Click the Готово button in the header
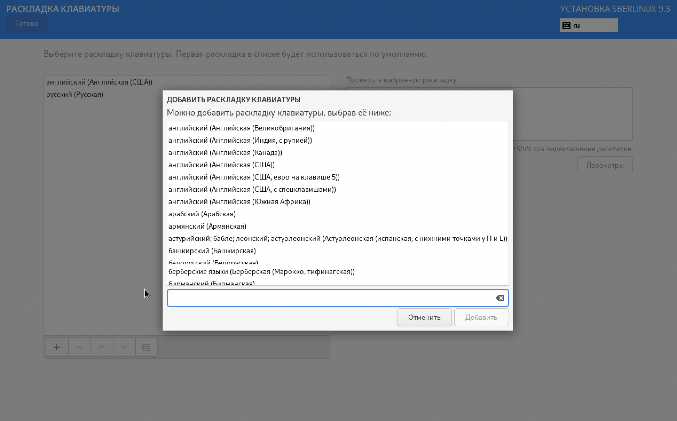Viewport: 677px width, 421px height. click(27, 23)
